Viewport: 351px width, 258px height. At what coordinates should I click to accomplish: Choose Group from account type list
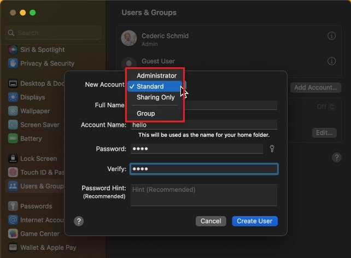146,113
